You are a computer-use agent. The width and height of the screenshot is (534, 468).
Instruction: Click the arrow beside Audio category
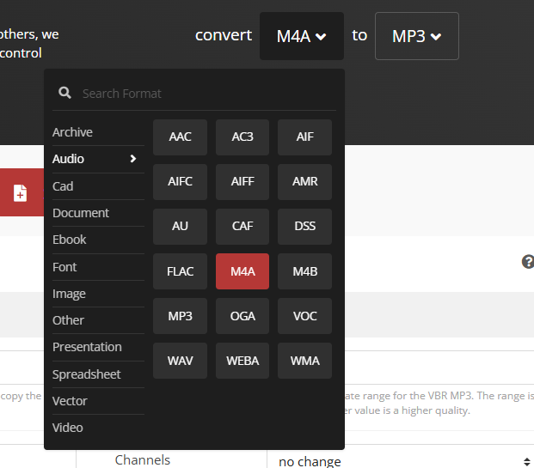coord(133,159)
